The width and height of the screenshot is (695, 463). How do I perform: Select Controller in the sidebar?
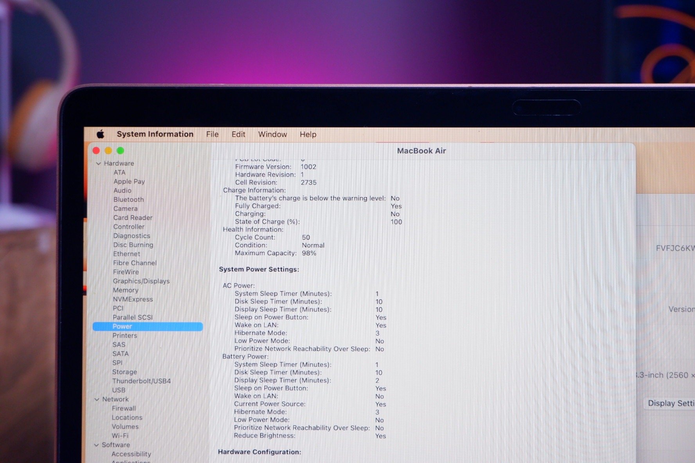tap(129, 226)
